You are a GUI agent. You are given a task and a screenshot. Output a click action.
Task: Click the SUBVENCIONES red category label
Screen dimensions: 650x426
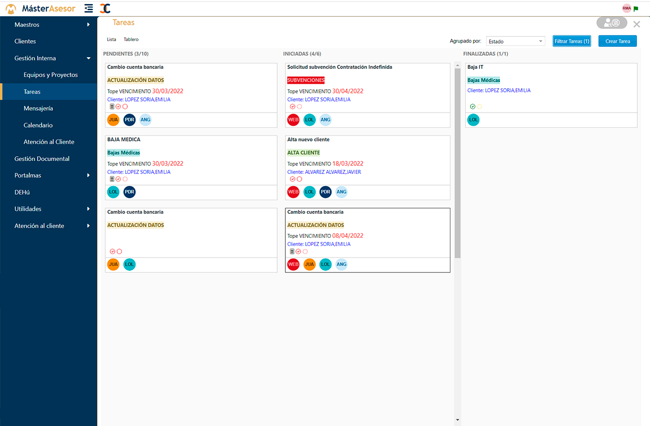306,80
